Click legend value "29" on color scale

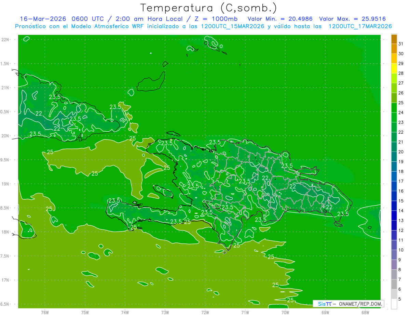pyautogui.click(x=401, y=63)
